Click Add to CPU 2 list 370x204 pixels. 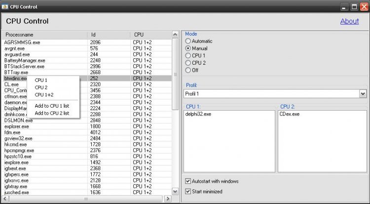pyautogui.click(x=52, y=113)
